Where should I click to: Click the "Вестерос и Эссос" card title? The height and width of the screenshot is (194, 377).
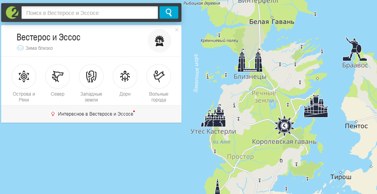click(48, 37)
